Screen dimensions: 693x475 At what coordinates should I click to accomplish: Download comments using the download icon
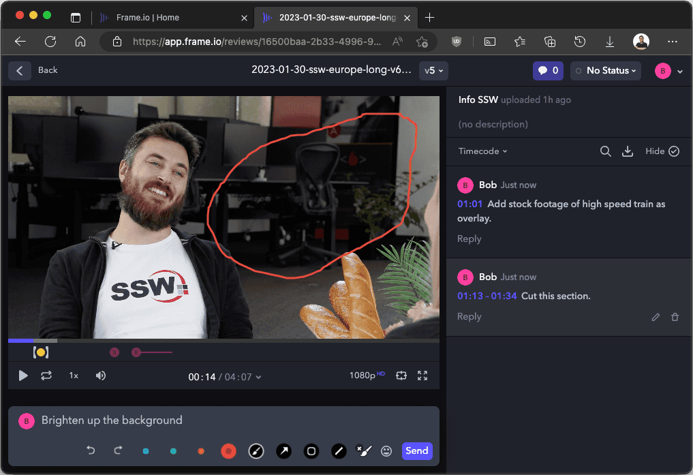[x=628, y=151]
